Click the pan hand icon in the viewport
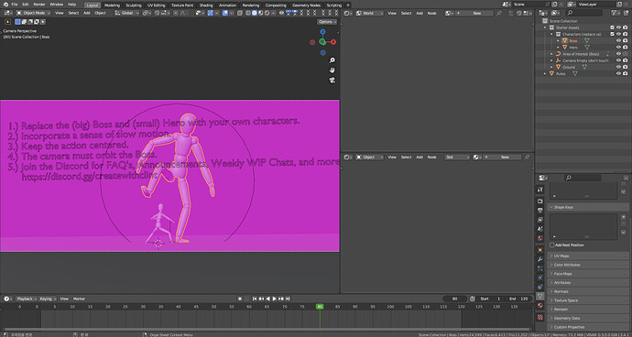Screen dimensions: 632x337 [332, 71]
